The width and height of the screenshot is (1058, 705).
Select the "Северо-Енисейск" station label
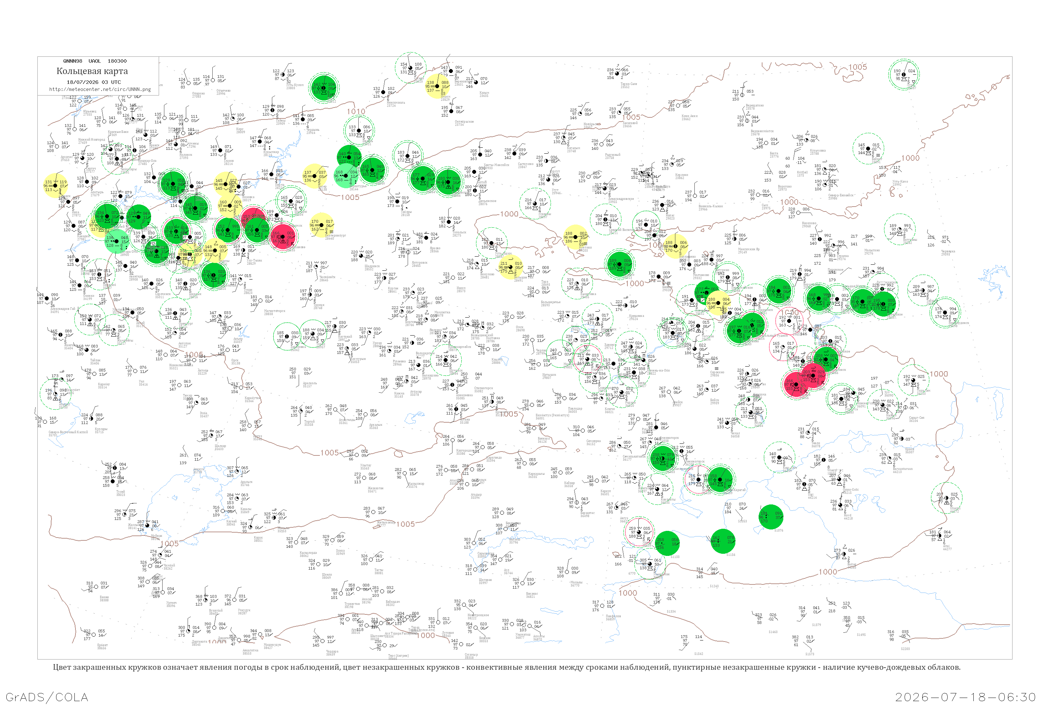click(841, 195)
